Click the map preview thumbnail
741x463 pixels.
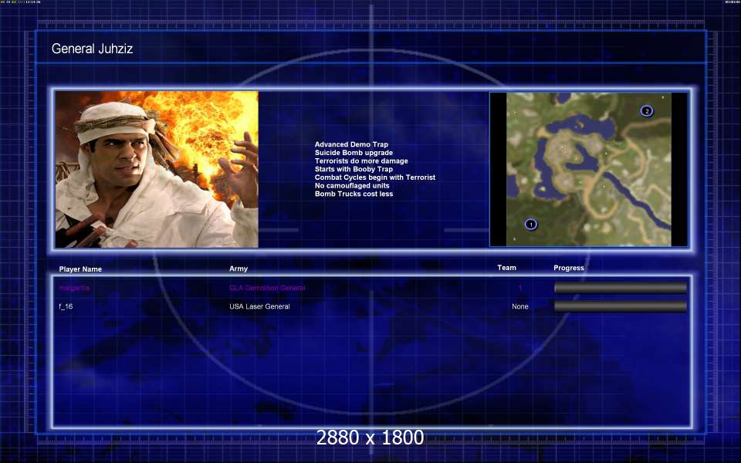point(589,169)
